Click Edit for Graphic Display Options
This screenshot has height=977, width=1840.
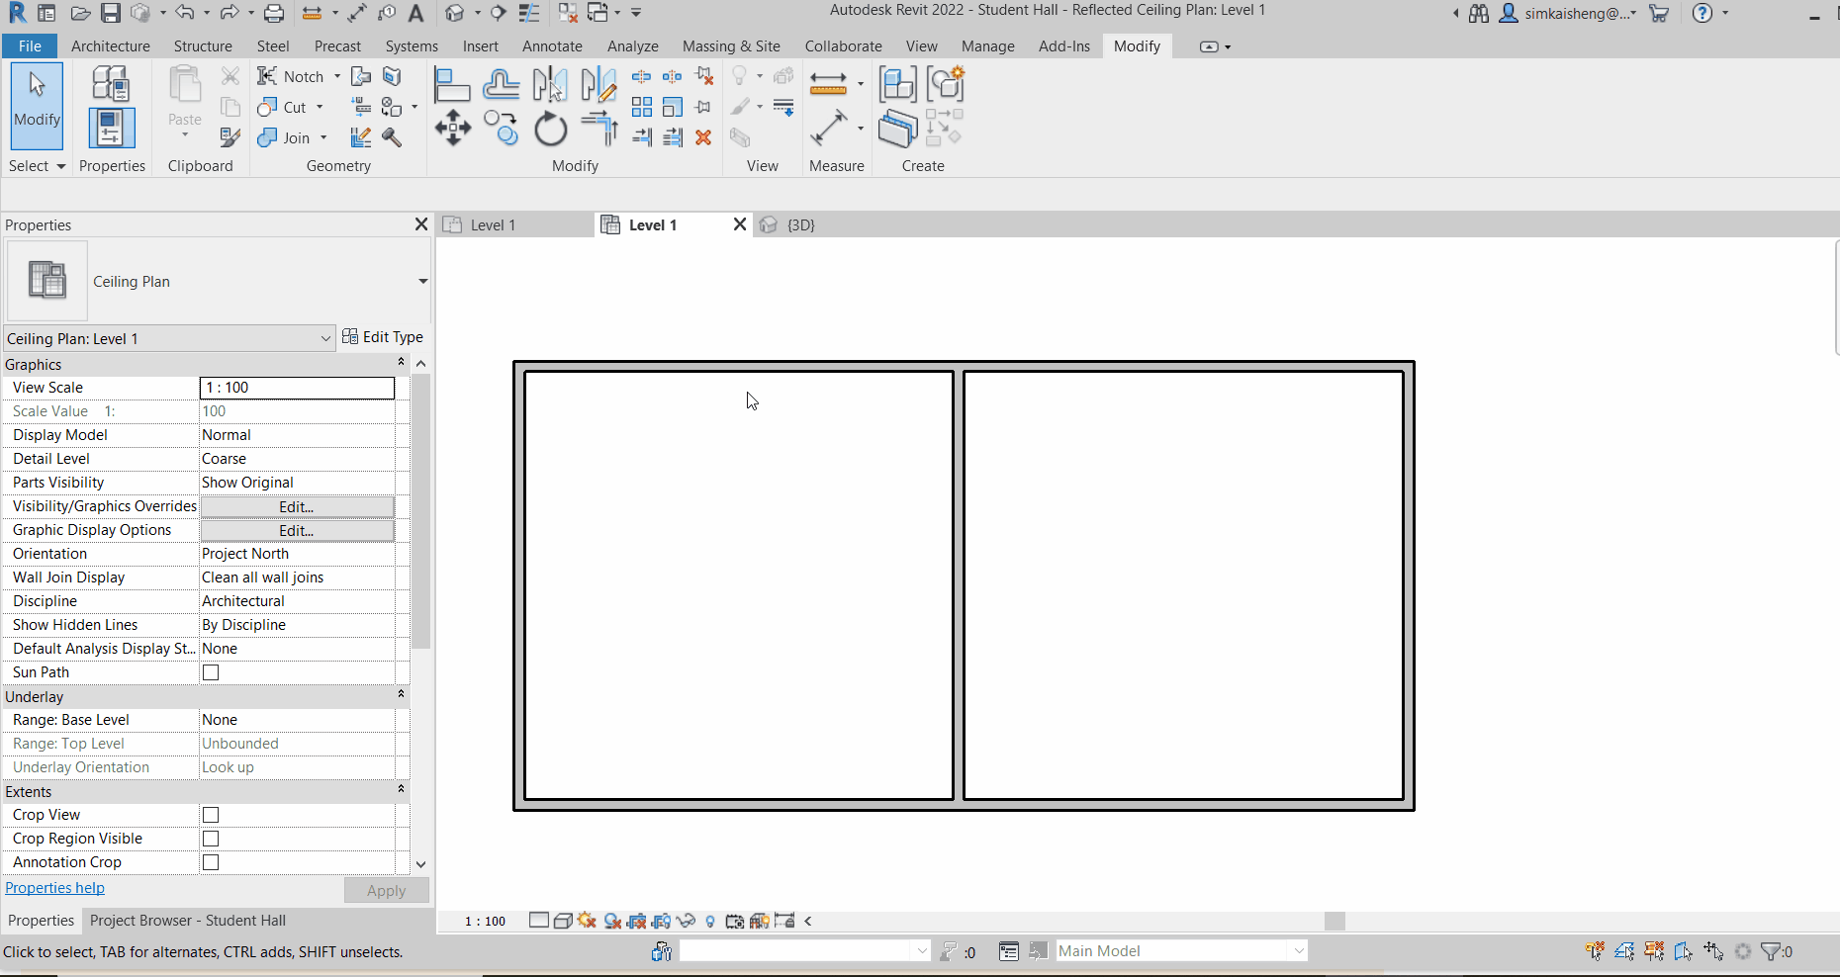click(x=297, y=530)
